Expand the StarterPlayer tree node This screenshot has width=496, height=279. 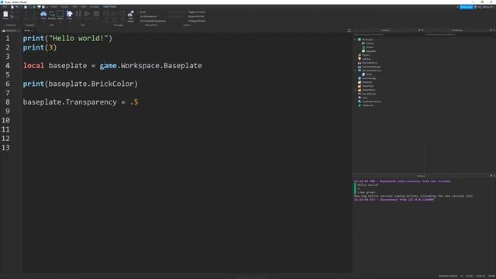355,90
